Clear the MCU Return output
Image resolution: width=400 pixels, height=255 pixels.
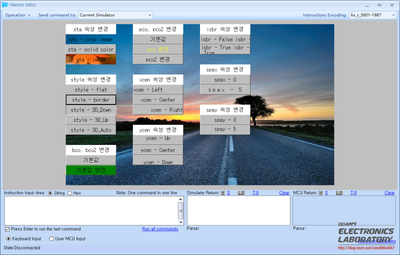[389, 193]
